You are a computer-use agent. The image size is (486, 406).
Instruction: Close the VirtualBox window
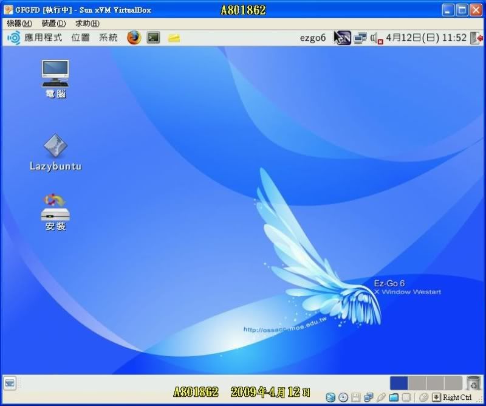pos(476,10)
